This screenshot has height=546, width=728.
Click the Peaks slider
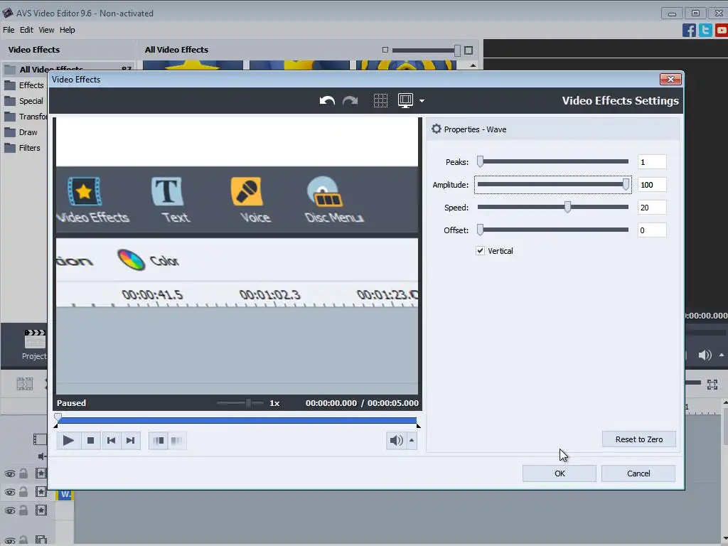point(552,161)
